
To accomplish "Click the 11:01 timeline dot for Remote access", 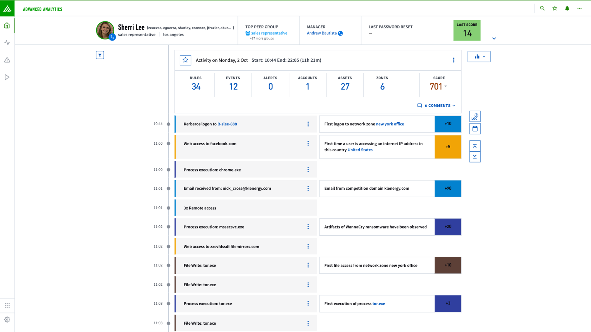I will click(x=168, y=208).
